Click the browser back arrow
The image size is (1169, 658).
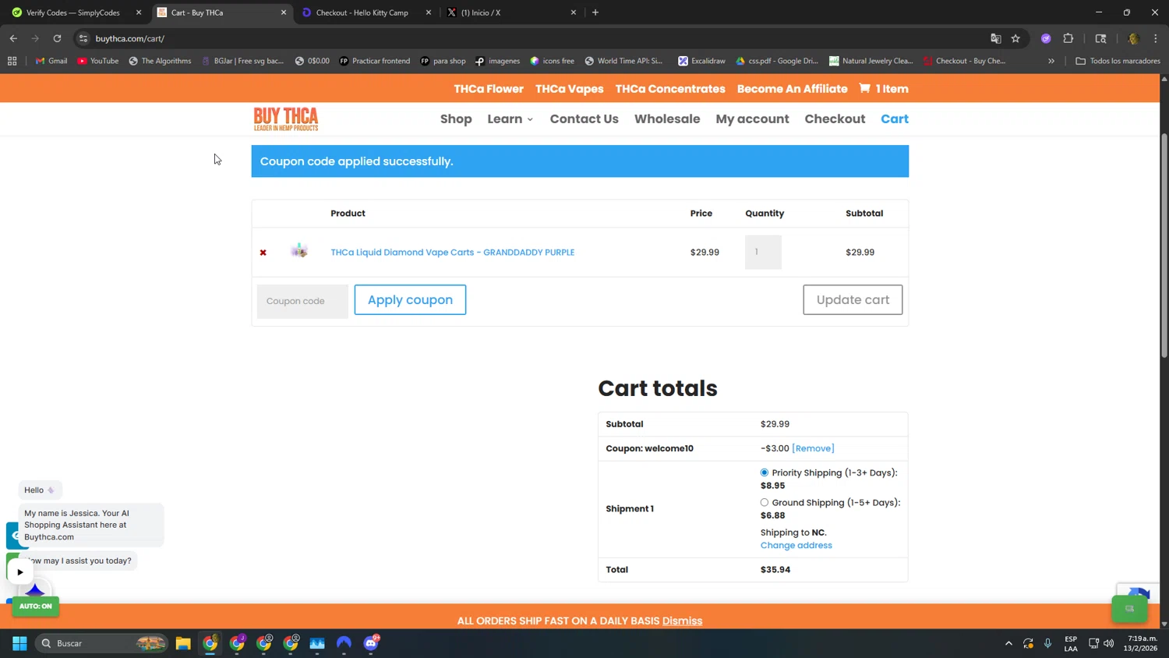(x=13, y=38)
